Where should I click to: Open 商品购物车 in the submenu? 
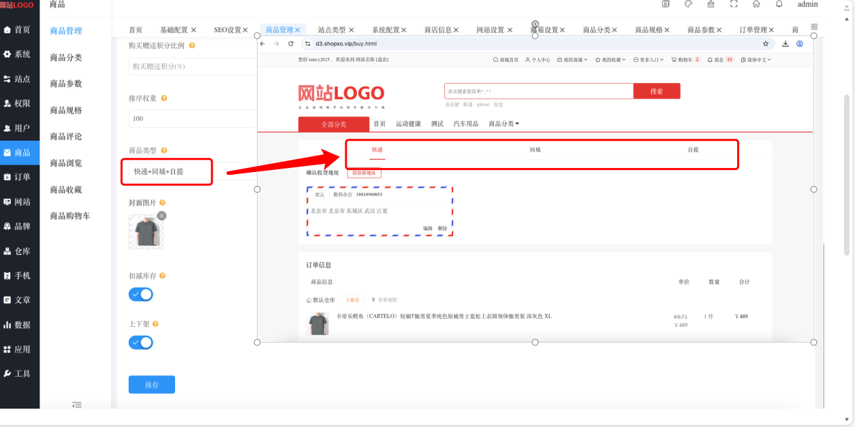70,216
